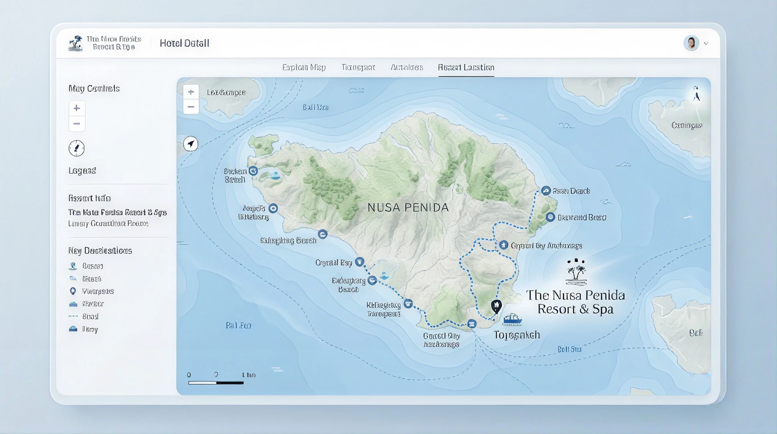
Task: Click the small boat icon near the northwest beach
Action: pos(275,175)
